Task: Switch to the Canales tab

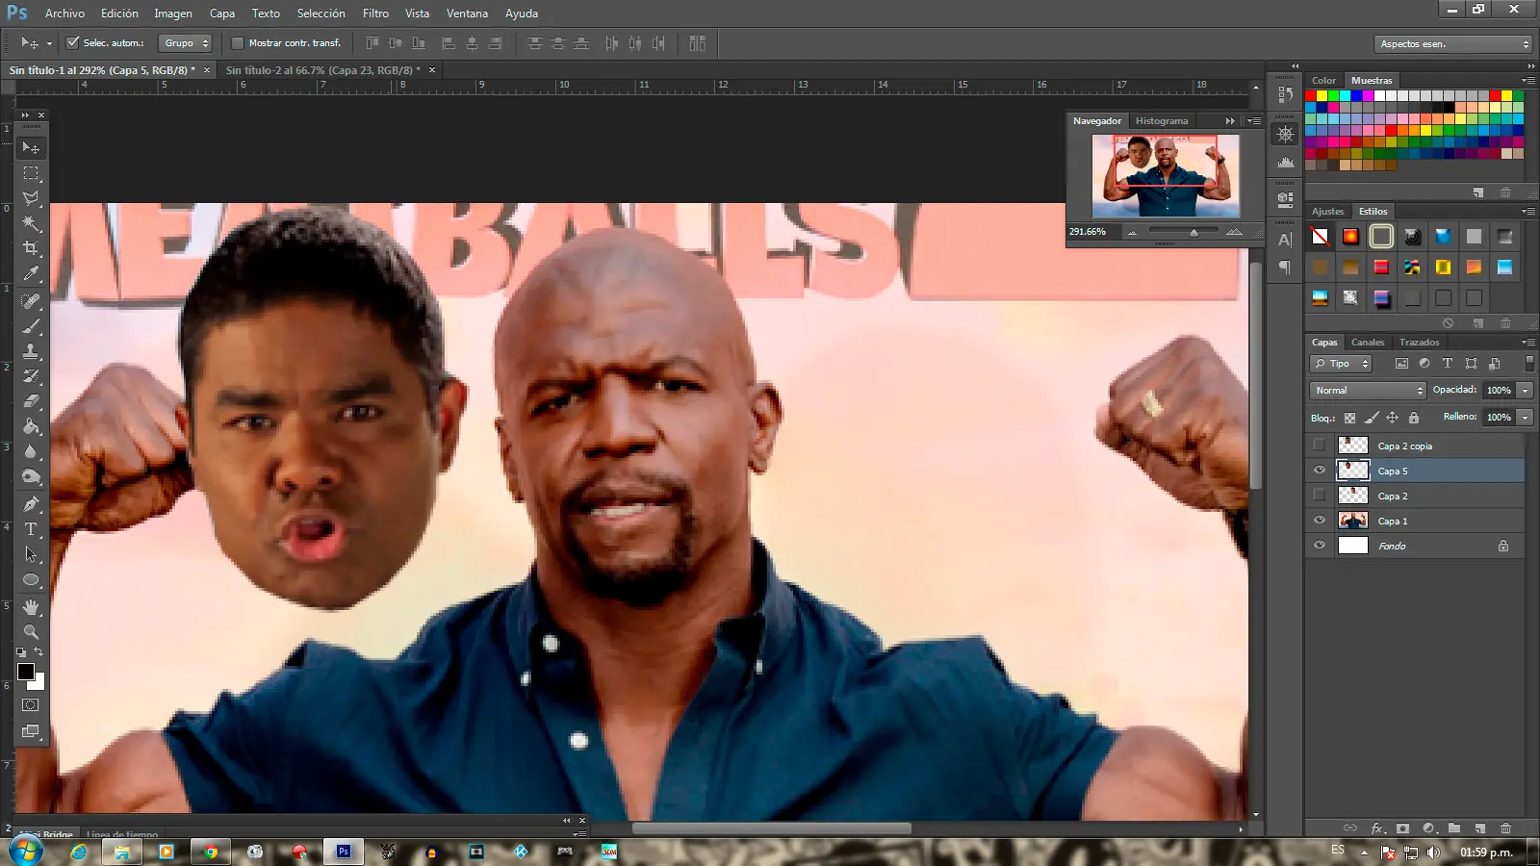Action: [1367, 342]
